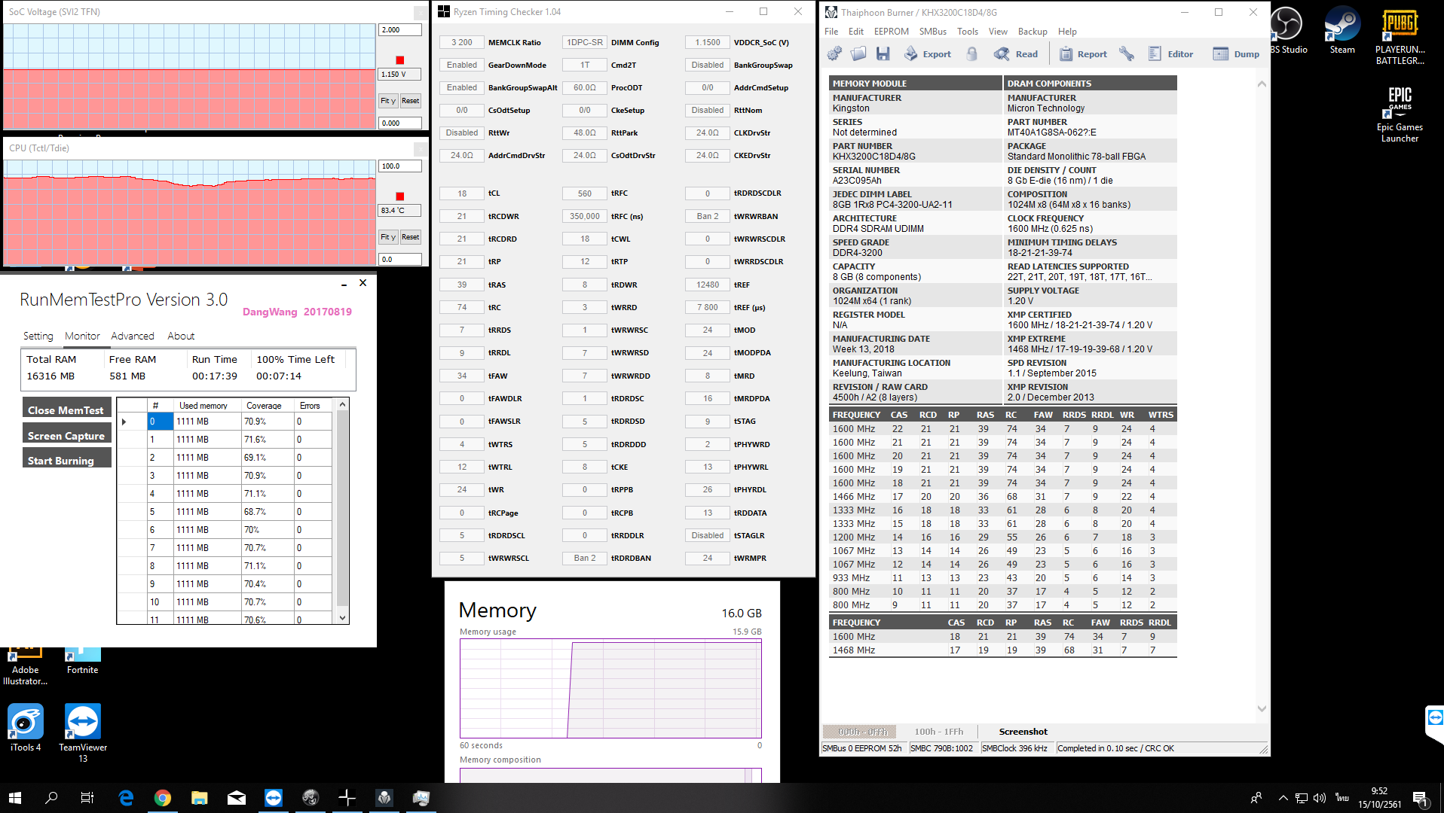Click the MEMCLK Ratio value 3 200
This screenshot has width=1444, height=813.
click(462, 43)
